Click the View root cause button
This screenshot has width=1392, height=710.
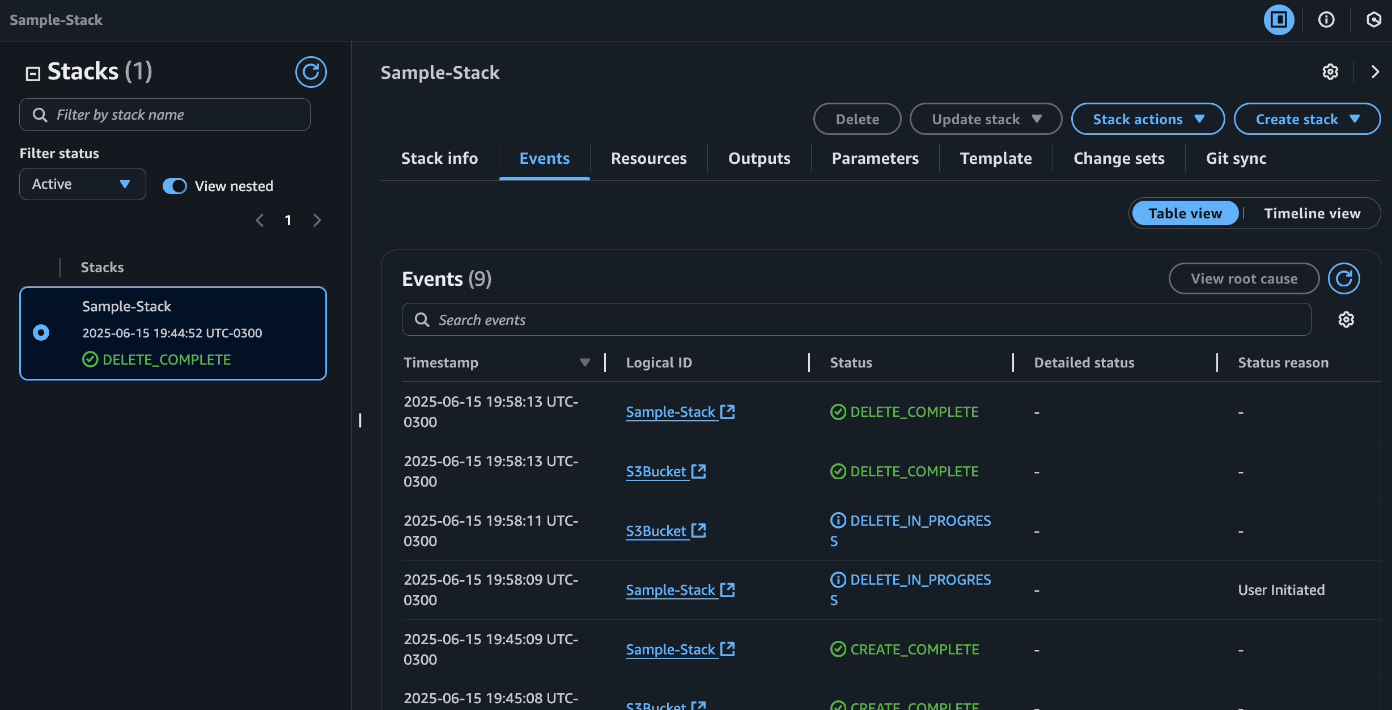pos(1244,278)
